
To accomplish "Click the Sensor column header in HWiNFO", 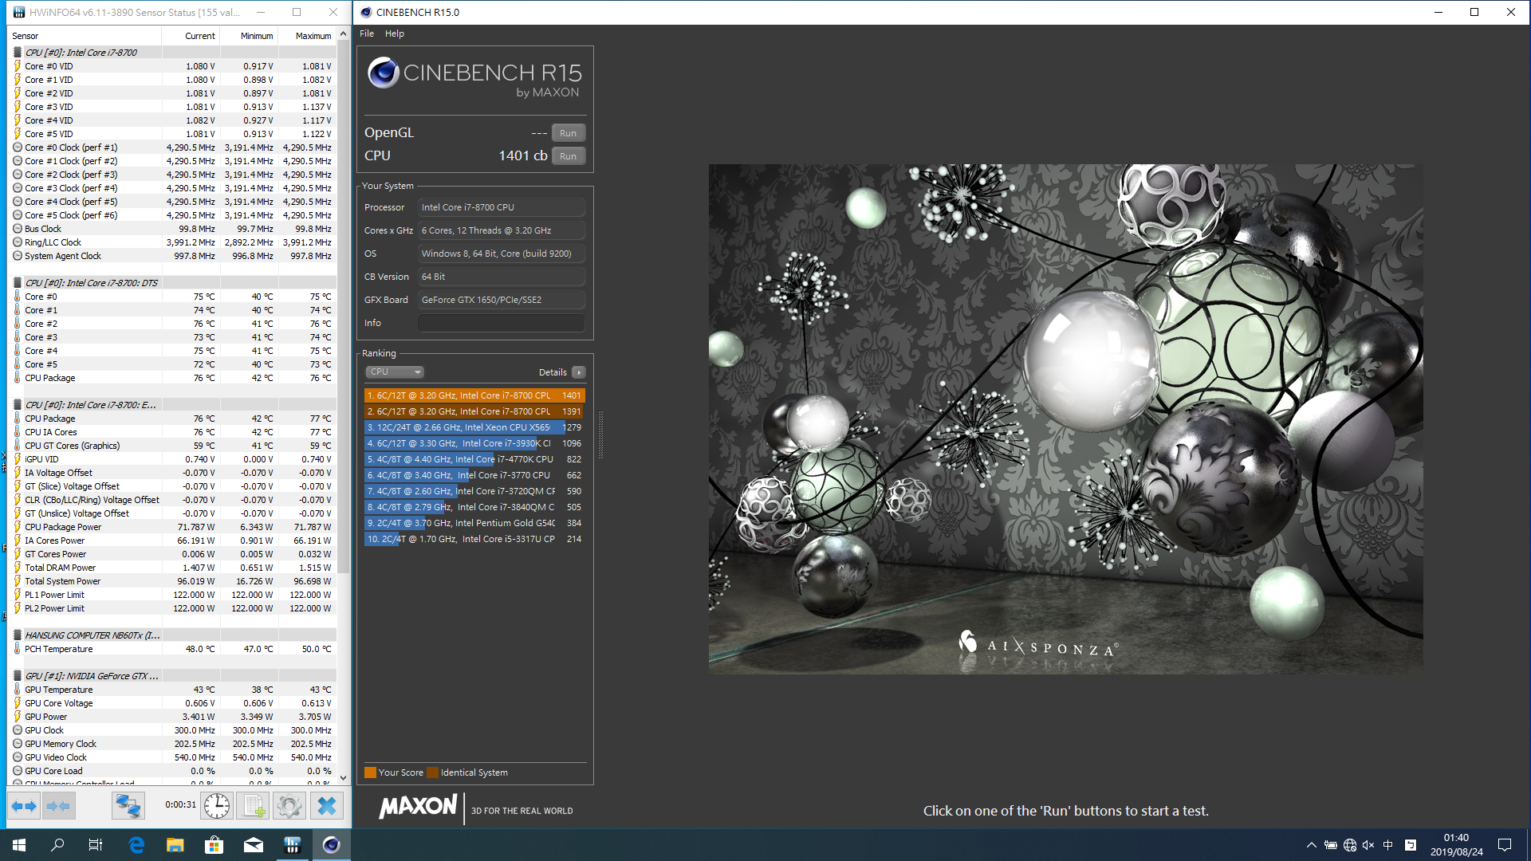I will click(x=85, y=36).
